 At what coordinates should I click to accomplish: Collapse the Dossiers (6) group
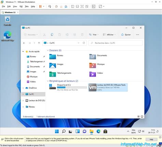(x=48, y=50)
